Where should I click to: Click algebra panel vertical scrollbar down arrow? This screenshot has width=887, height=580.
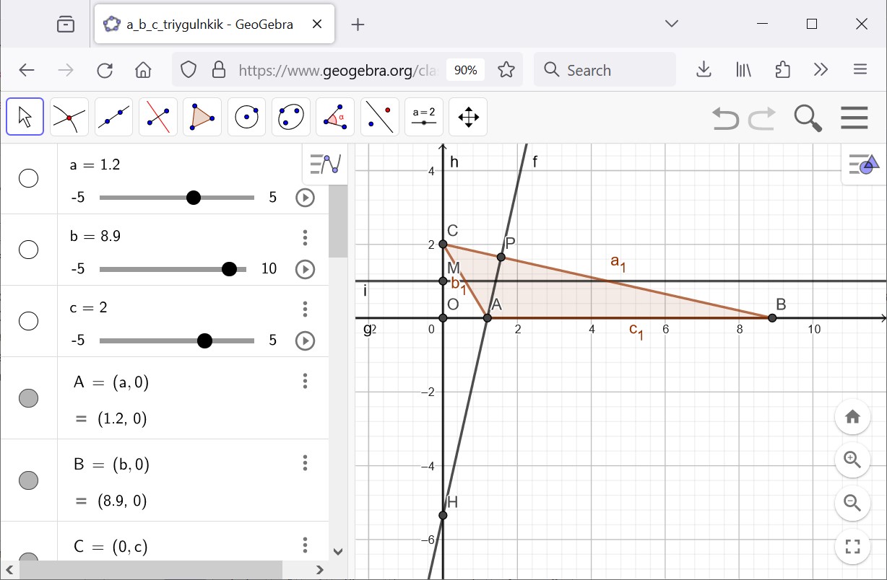(x=338, y=552)
